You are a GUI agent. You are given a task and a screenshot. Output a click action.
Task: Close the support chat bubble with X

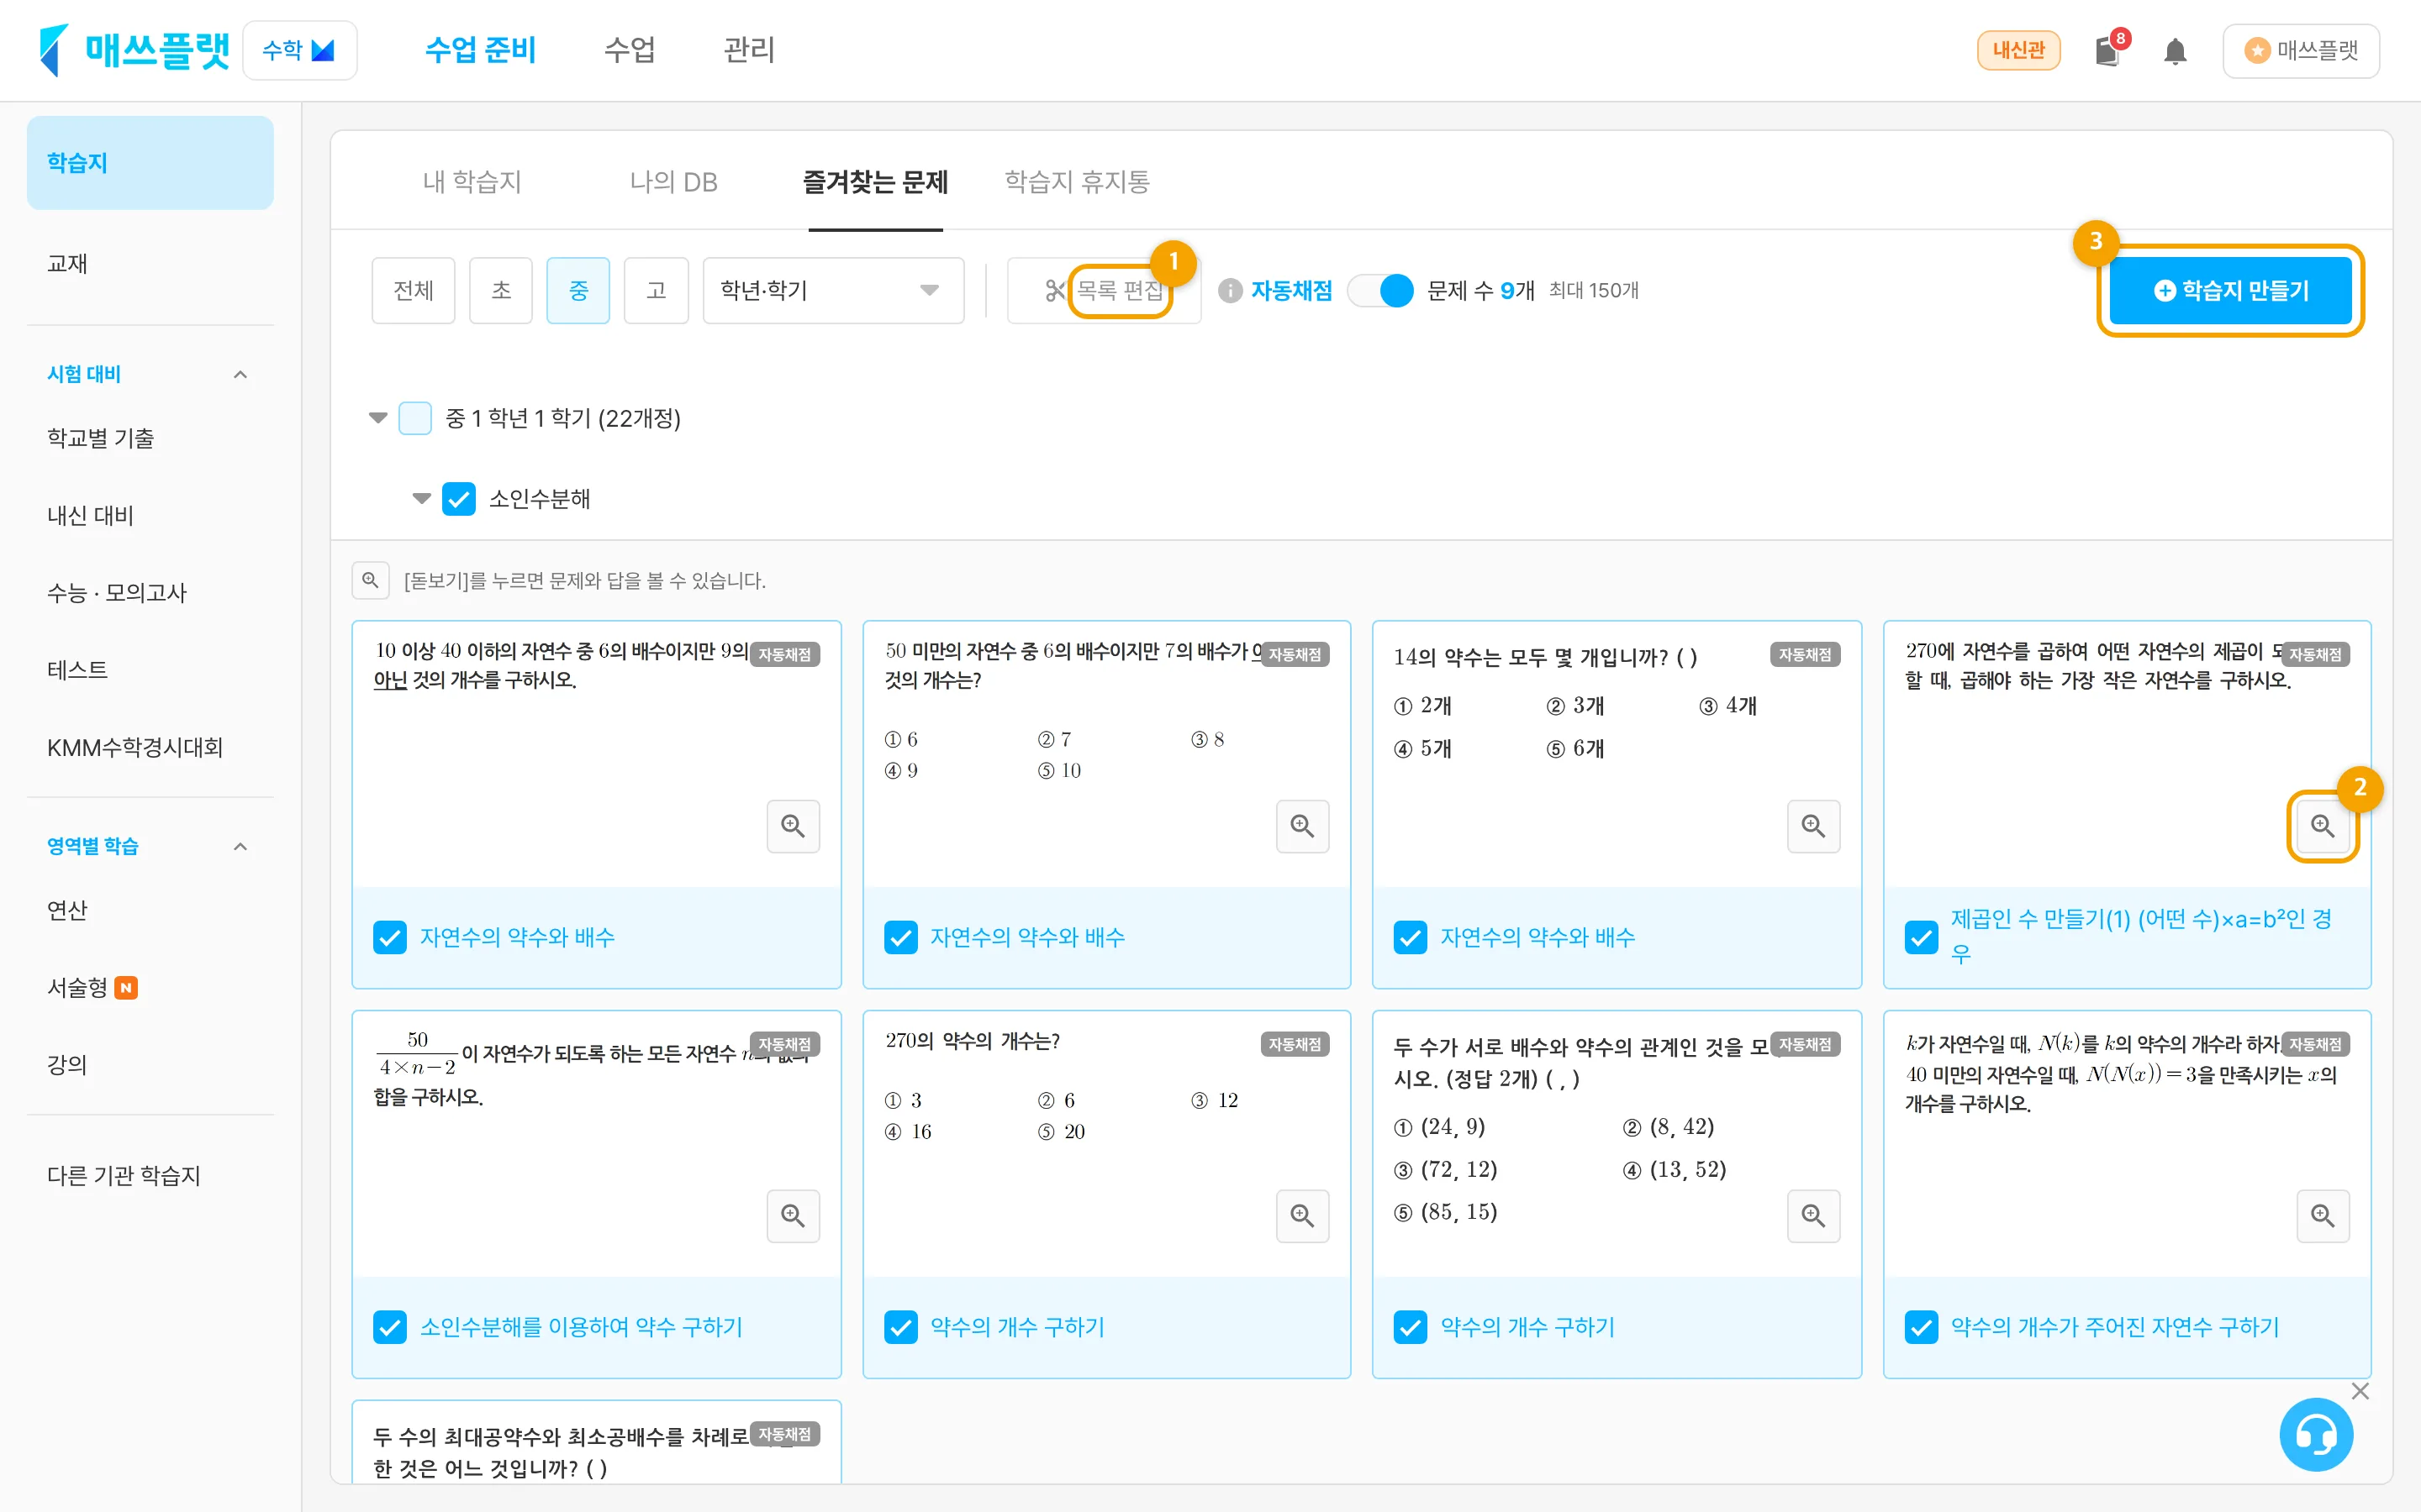coord(2360,1391)
